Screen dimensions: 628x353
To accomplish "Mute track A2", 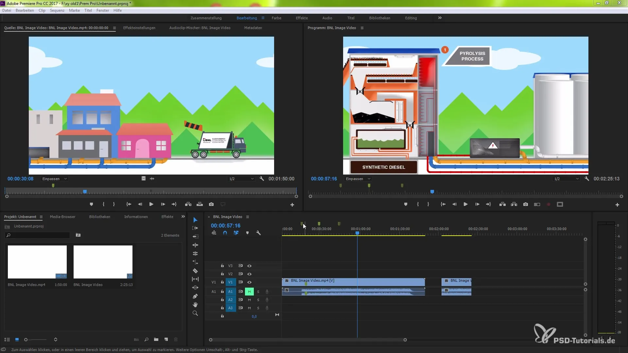I will click(x=249, y=300).
